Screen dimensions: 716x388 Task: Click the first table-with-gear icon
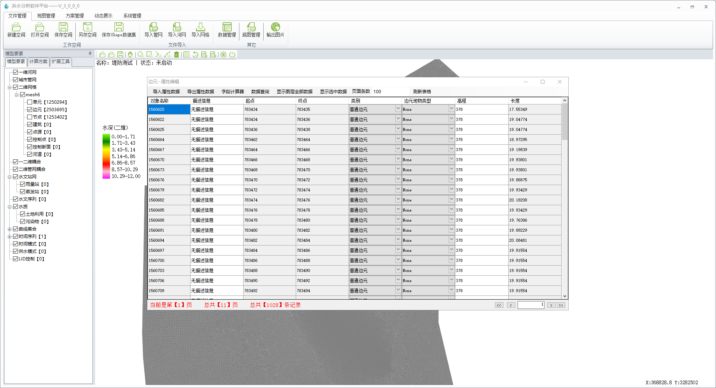[204, 54]
